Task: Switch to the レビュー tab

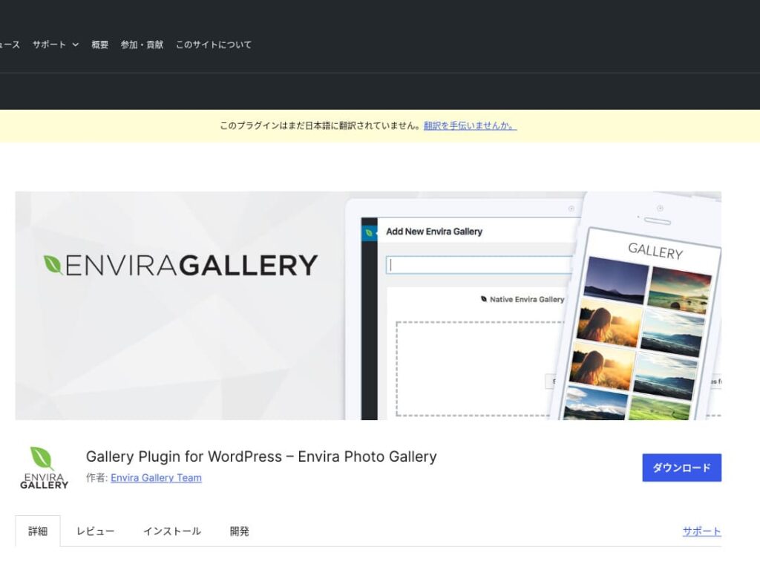Action: coord(96,531)
